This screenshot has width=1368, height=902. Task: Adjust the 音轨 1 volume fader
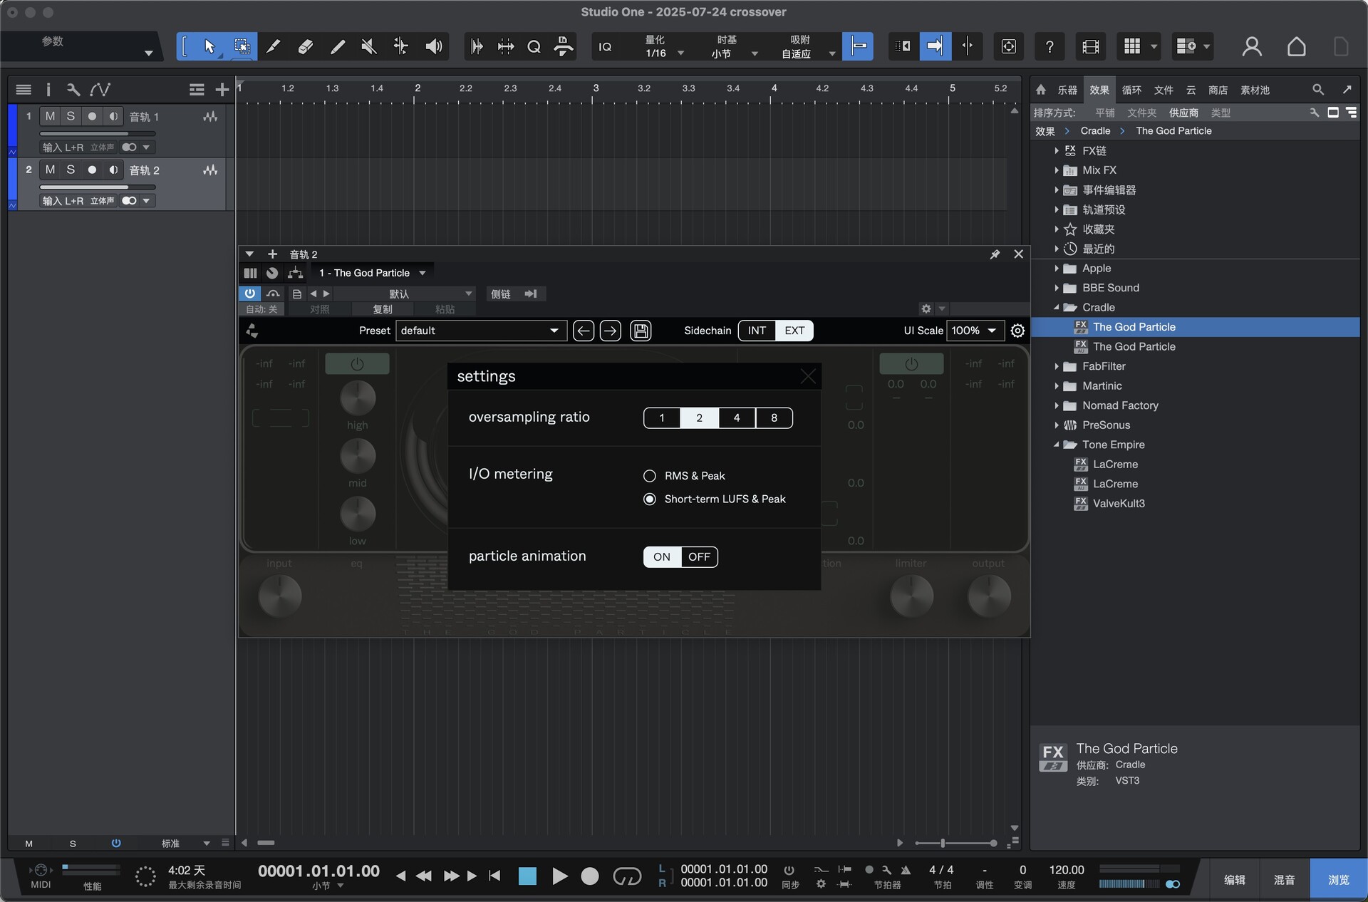(x=98, y=133)
